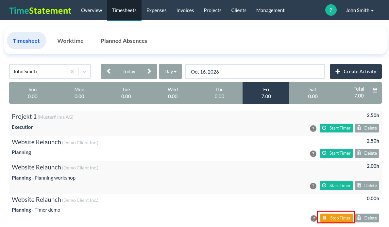Click help icon for Timer demo entry
Screen dimensions: 389x227
(313, 218)
